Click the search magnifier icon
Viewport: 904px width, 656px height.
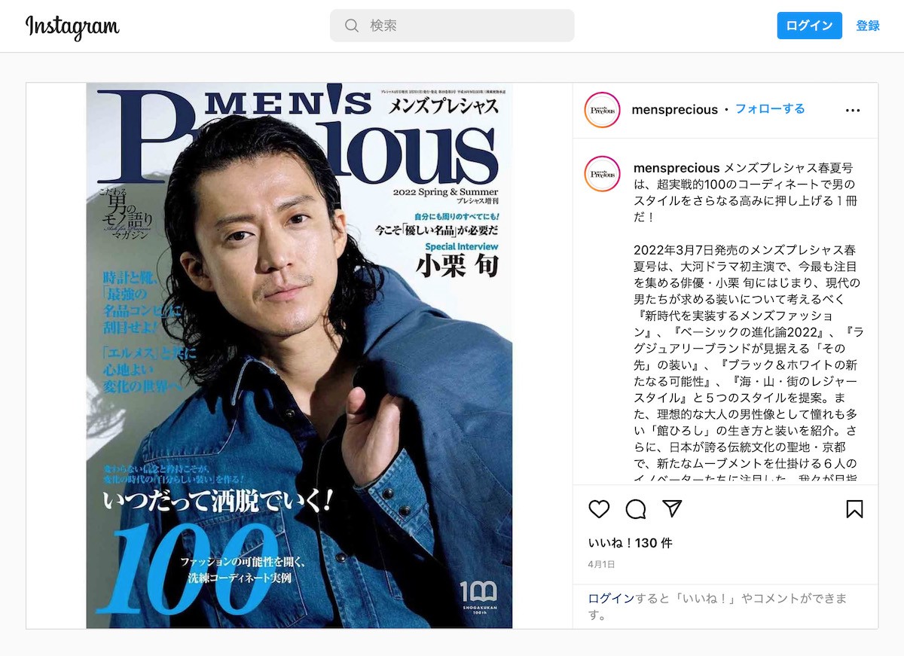coord(352,26)
